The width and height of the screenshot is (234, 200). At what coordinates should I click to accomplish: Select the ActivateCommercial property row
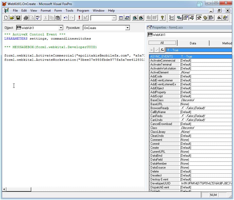pos(191,61)
